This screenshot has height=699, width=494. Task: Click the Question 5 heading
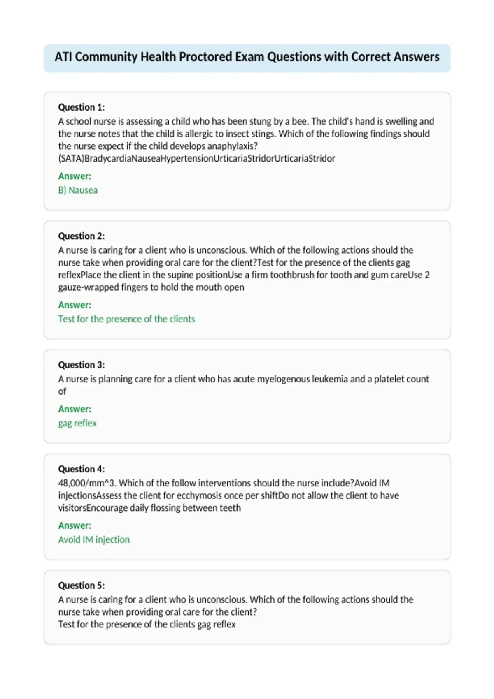[82, 585]
